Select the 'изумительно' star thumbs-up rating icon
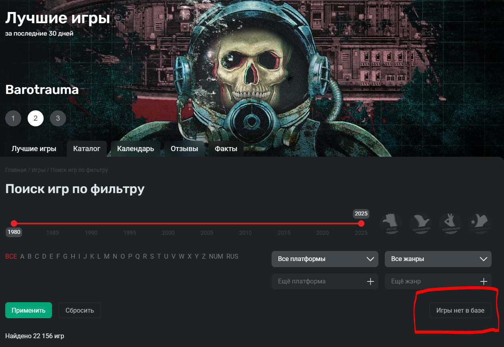This screenshot has height=347, width=504. 480,223
